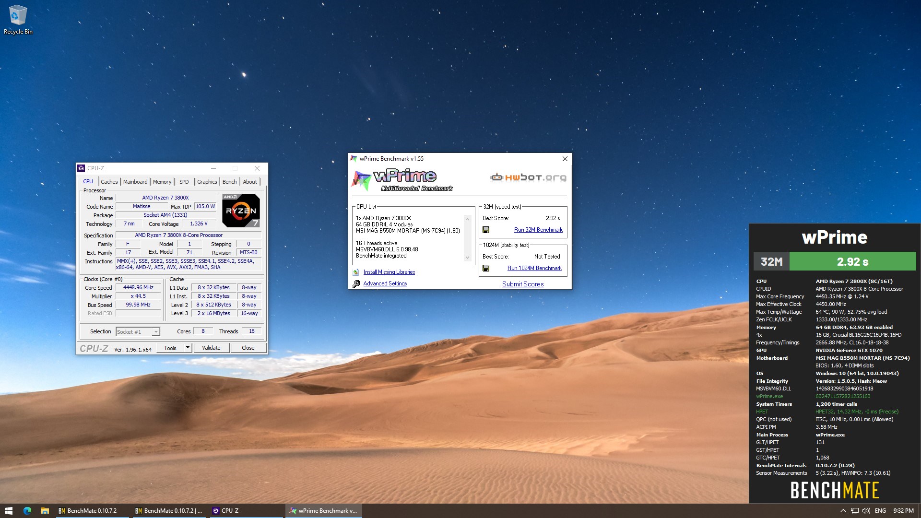This screenshot has height=518, width=921.
Task: Click the CPU List scrollbar up arrow
Action: click(468, 219)
